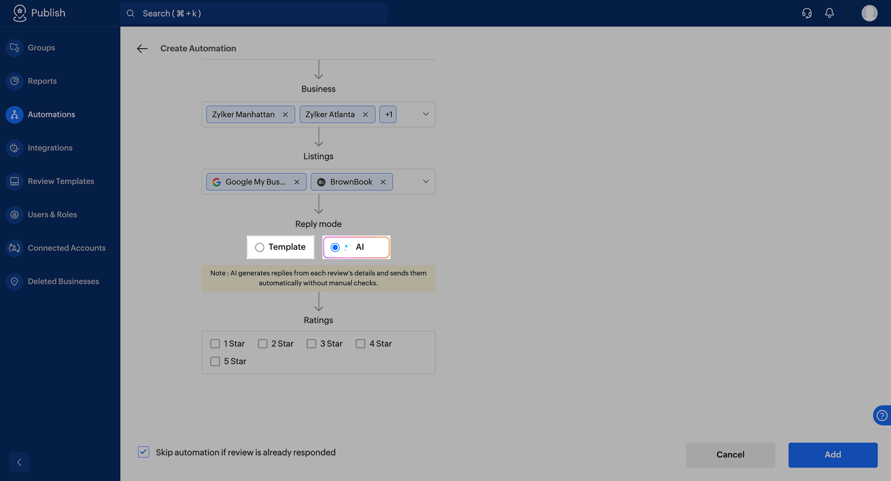Open notifications bell icon
The height and width of the screenshot is (481, 891).
[830, 13]
